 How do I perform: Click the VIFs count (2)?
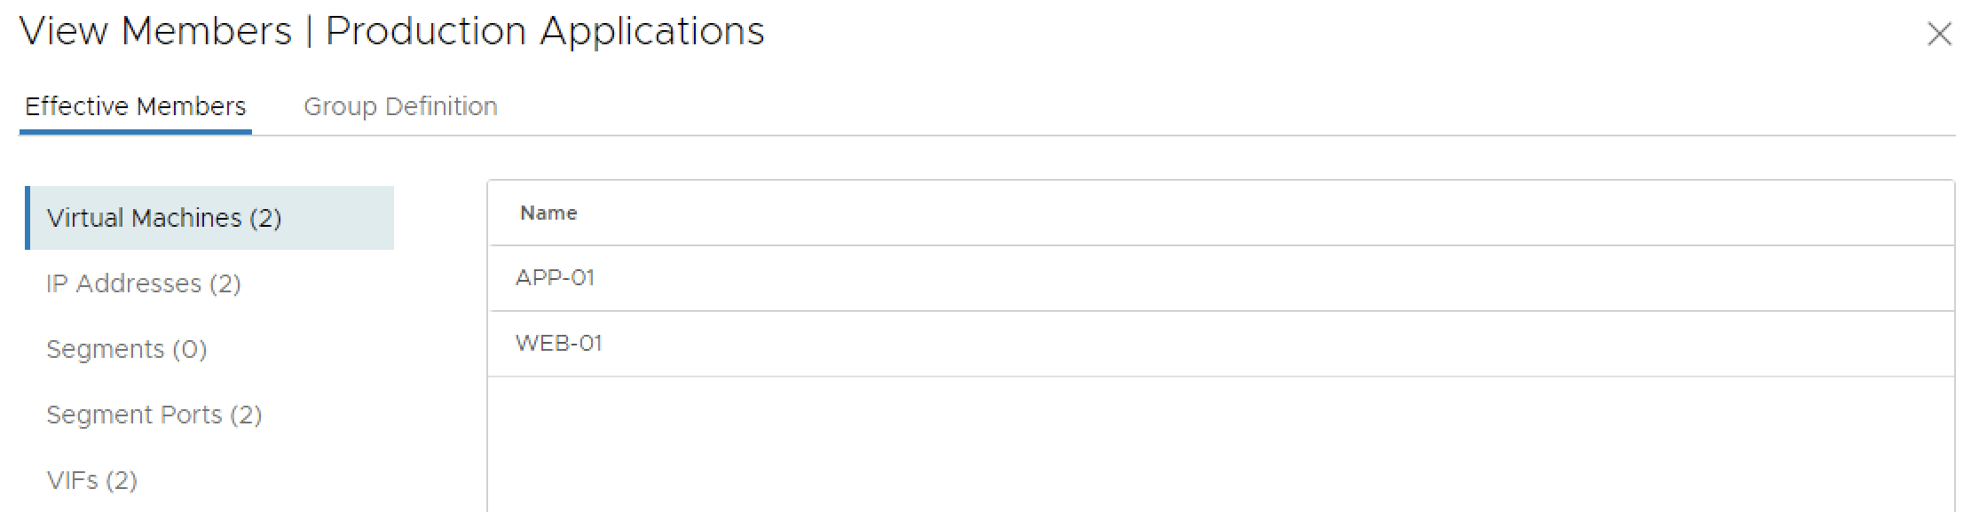tap(122, 480)
